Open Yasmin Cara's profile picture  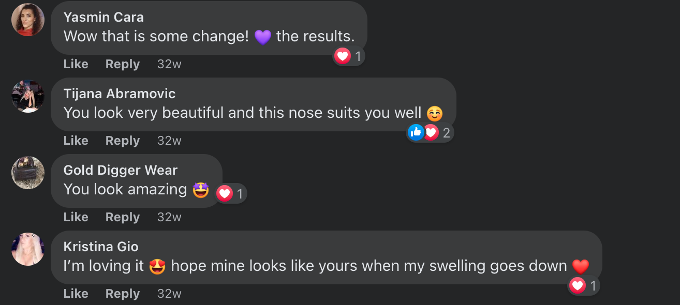tap(28, 20)
